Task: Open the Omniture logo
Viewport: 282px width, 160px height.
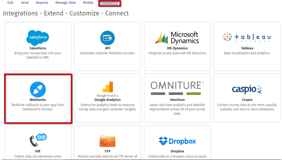Action: click(177, 88)
